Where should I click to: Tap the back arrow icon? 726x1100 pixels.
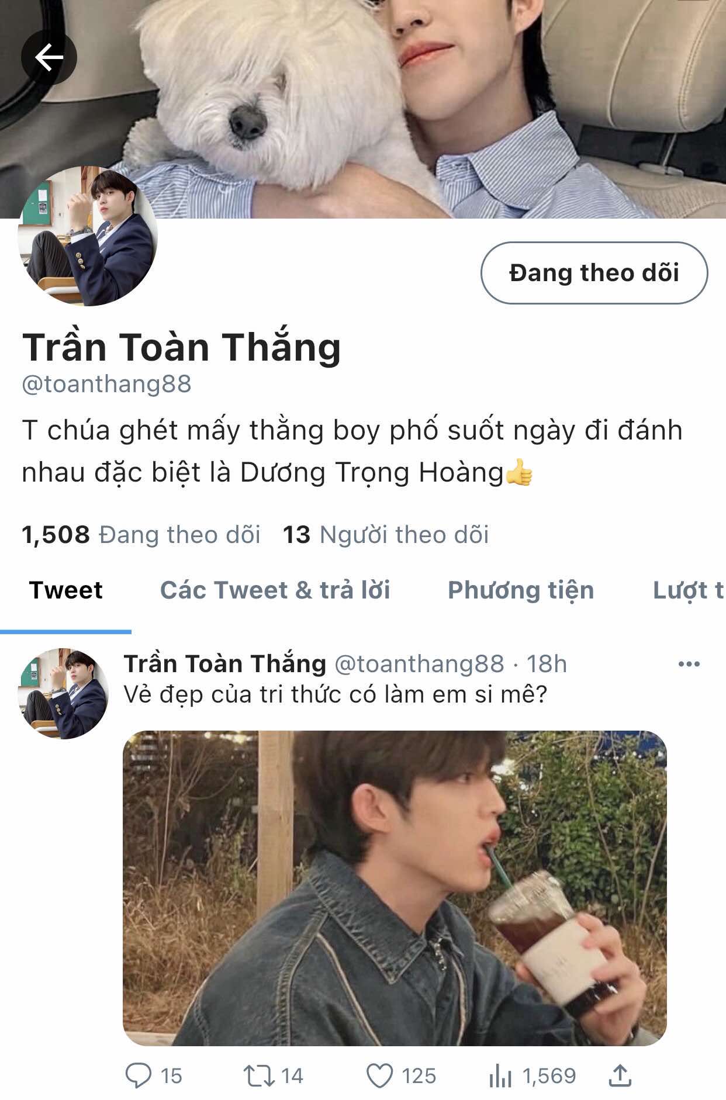tap(49, 57)
